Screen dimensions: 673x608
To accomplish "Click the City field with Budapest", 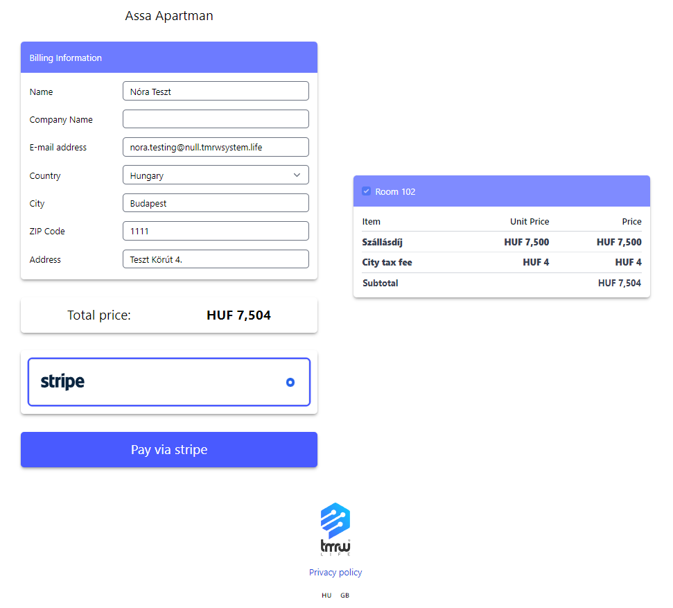I will click(x=216, y=204).
